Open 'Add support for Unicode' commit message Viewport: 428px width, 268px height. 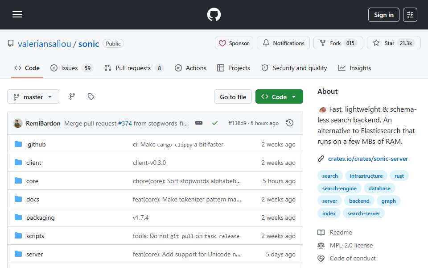point(186,254)
